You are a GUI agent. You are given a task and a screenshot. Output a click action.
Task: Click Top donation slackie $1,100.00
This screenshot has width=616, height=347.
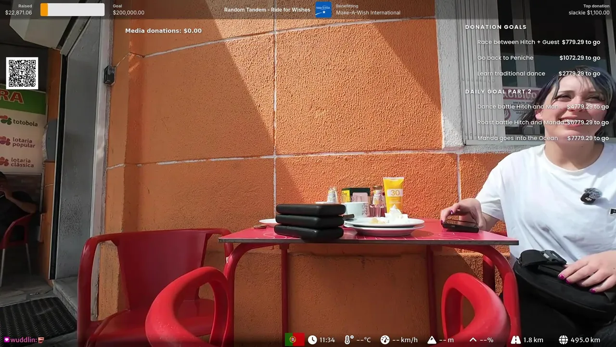[x=589, y=10]
